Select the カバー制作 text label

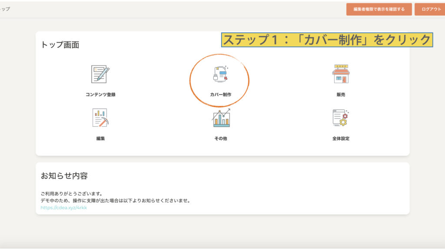click(x=220, y=95)
